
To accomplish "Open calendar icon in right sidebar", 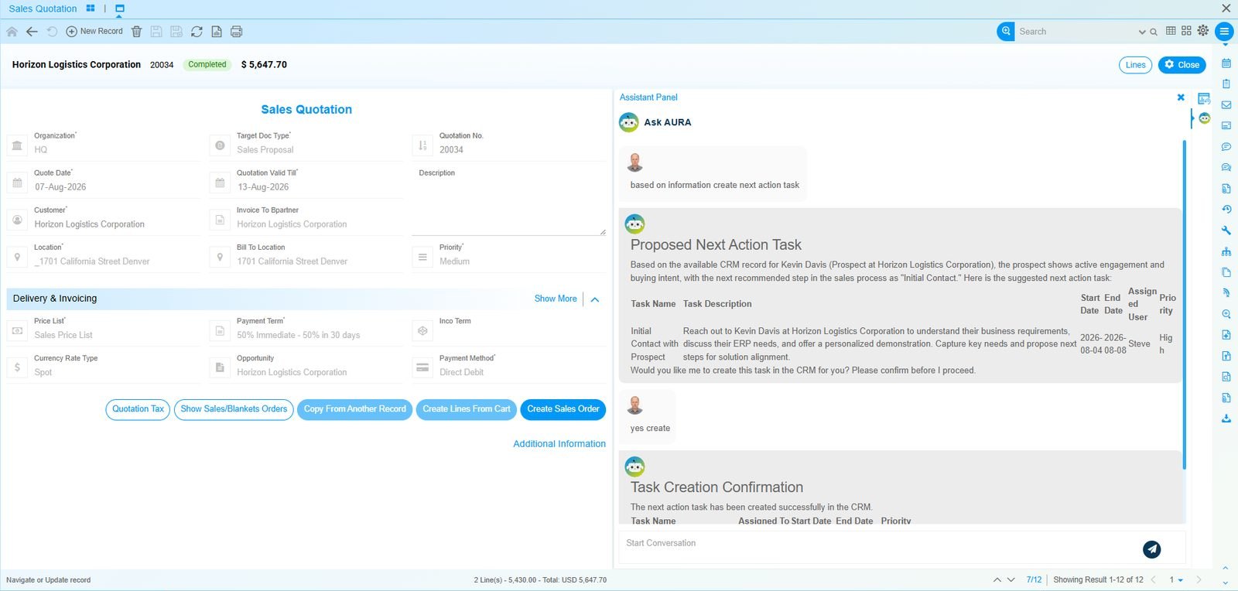I will 1226,63.
